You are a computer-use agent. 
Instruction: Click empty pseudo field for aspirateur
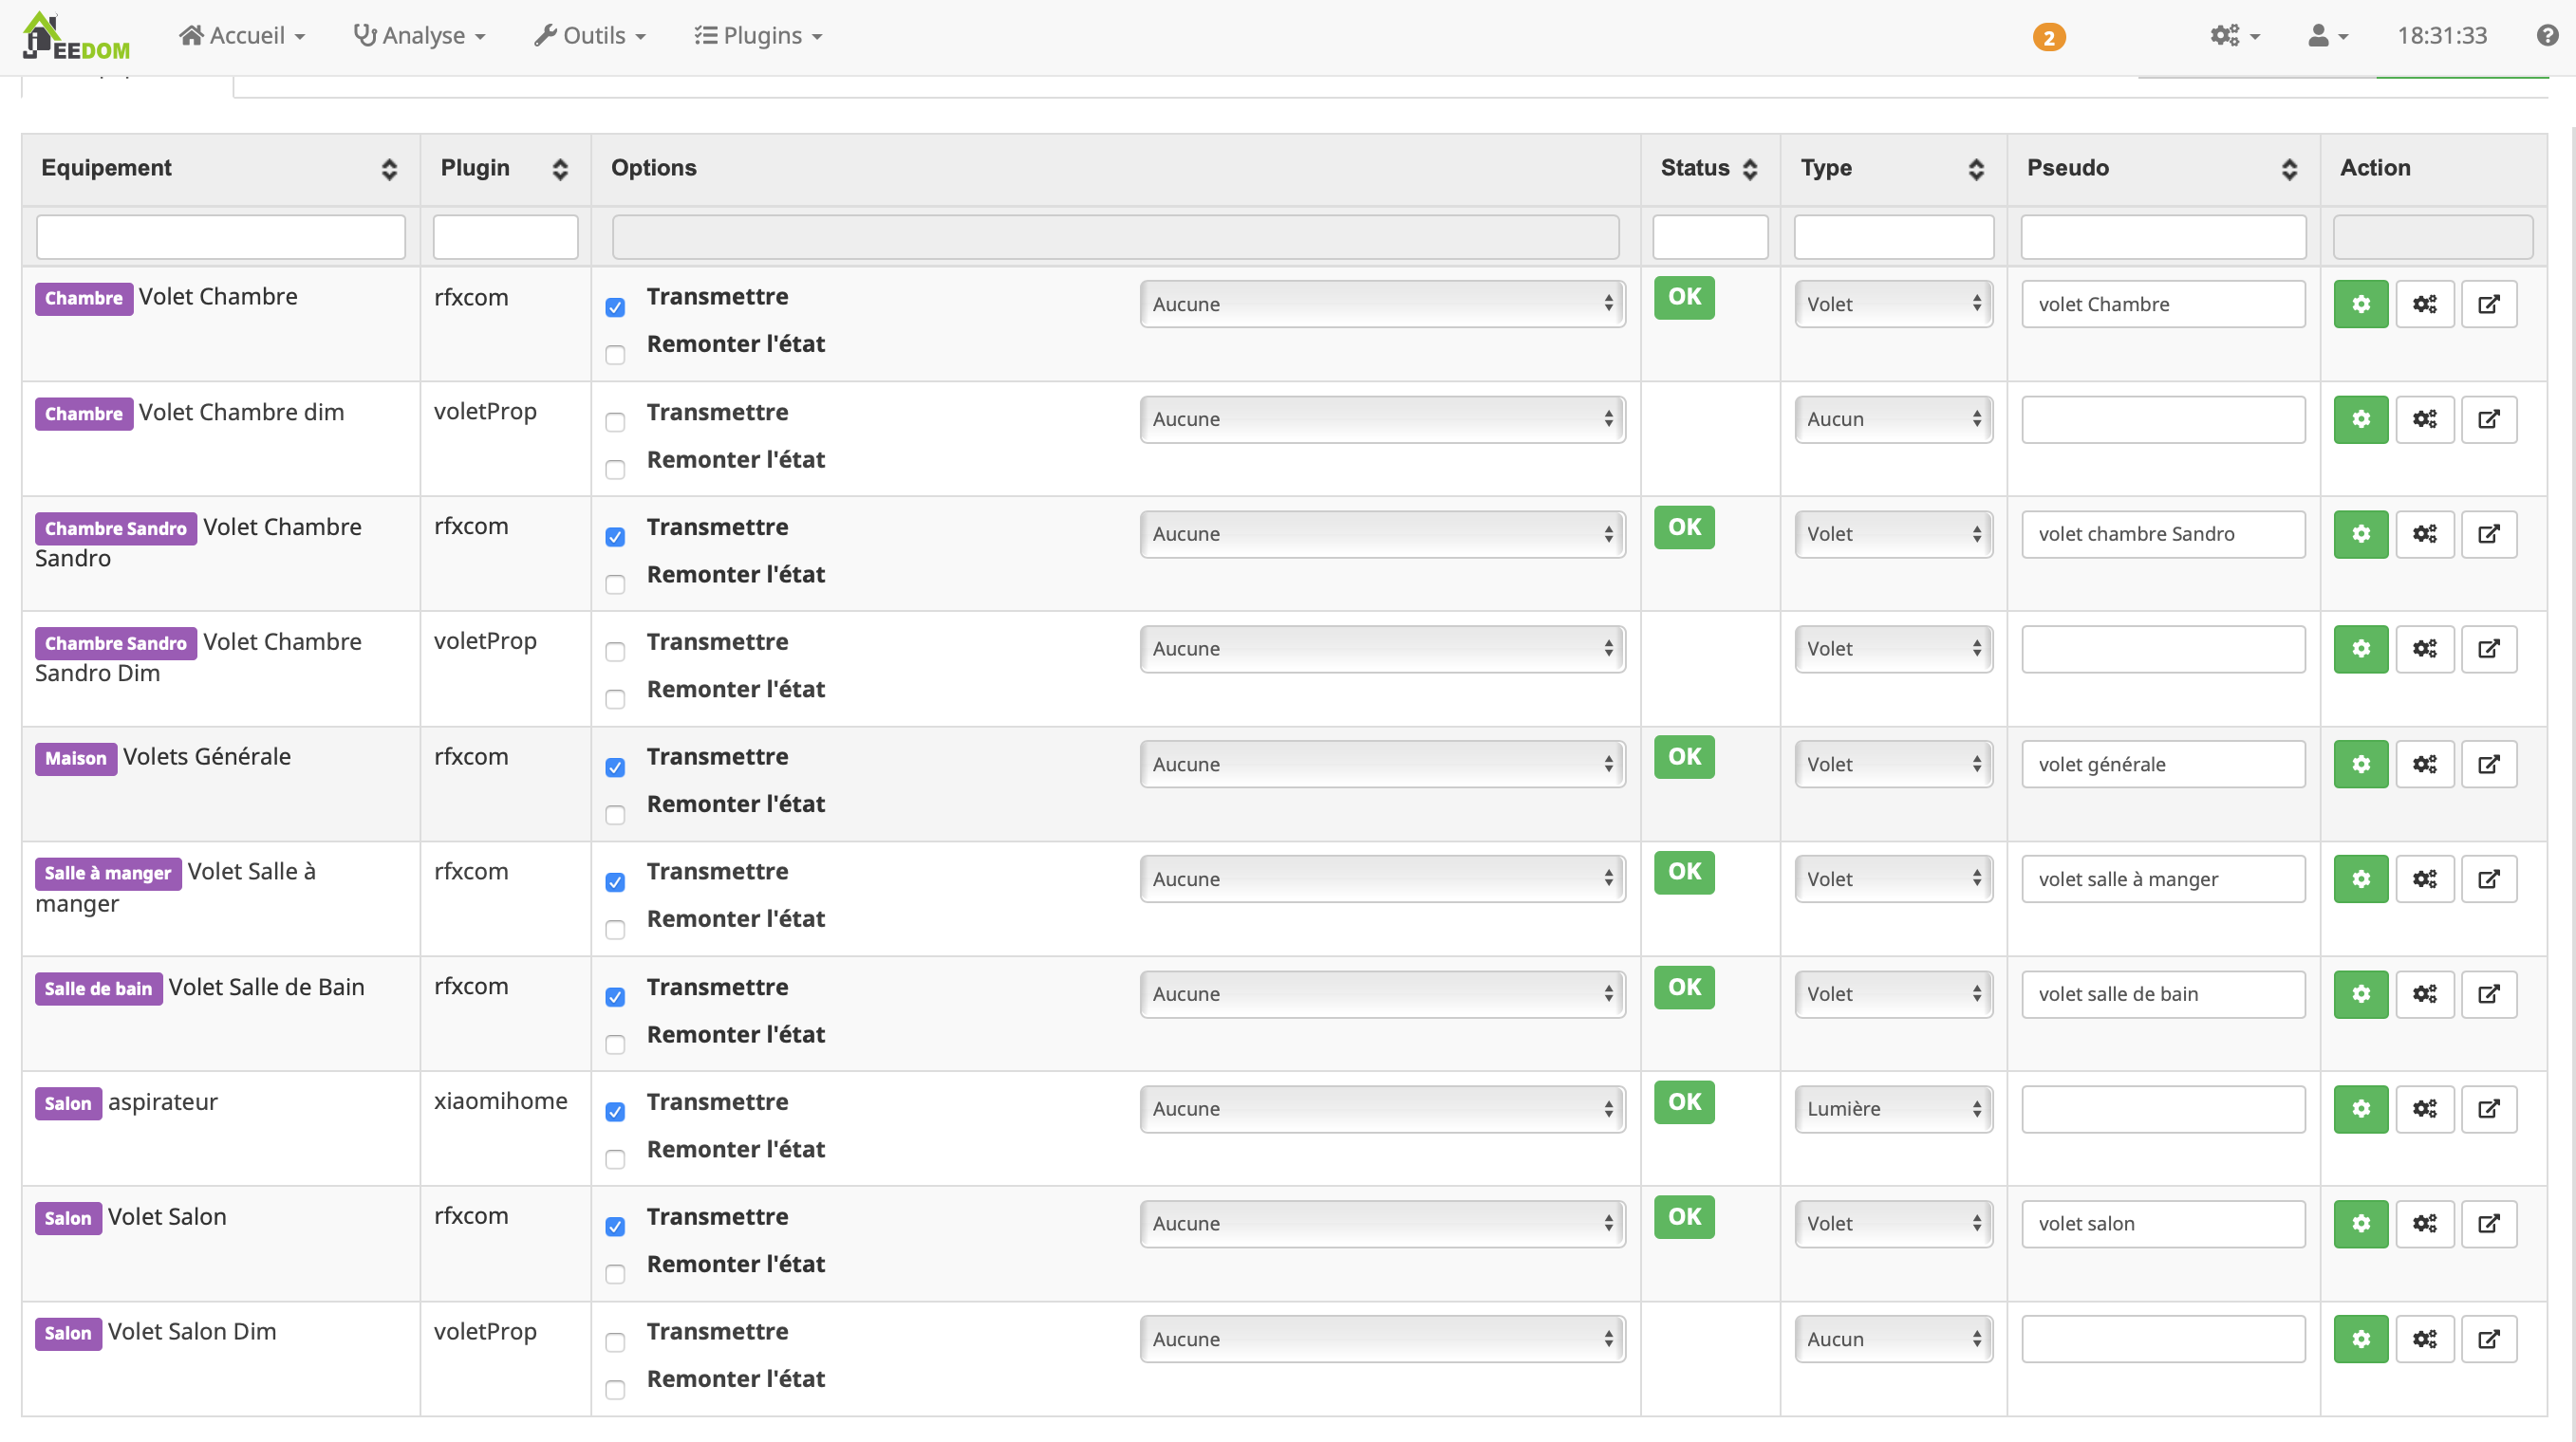pos(2163,1109)
